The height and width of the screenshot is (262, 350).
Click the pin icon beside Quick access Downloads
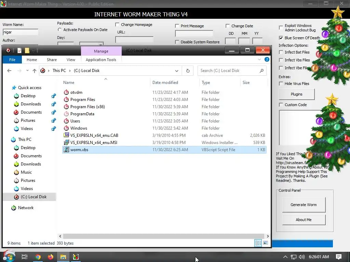(54, 104)
